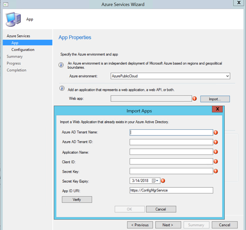Focus the Application Name field
The width and height of the screenshot is (246, 230).
point(171,152)
